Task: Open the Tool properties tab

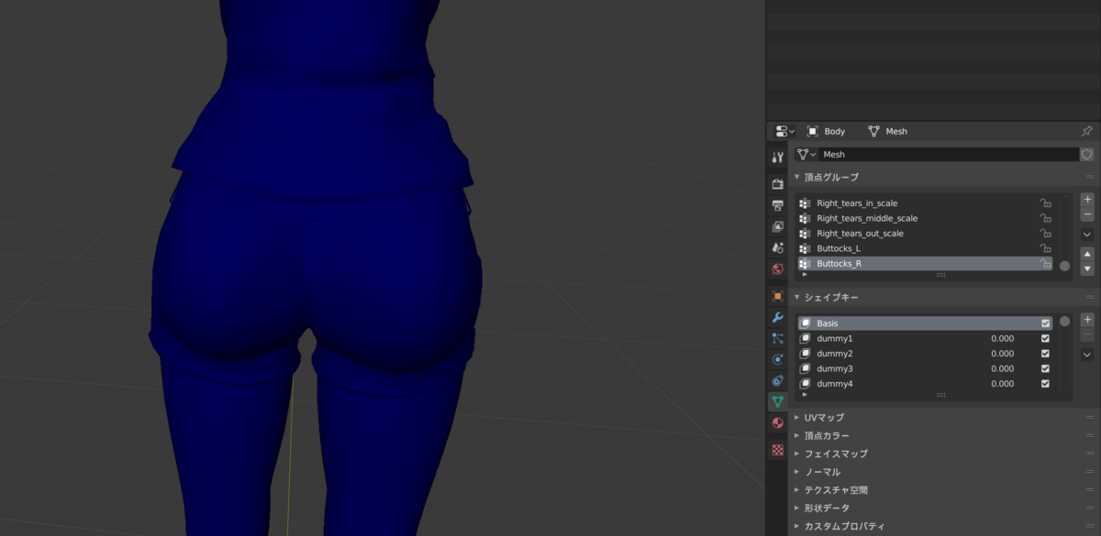Action: click(x=777, y=157)
